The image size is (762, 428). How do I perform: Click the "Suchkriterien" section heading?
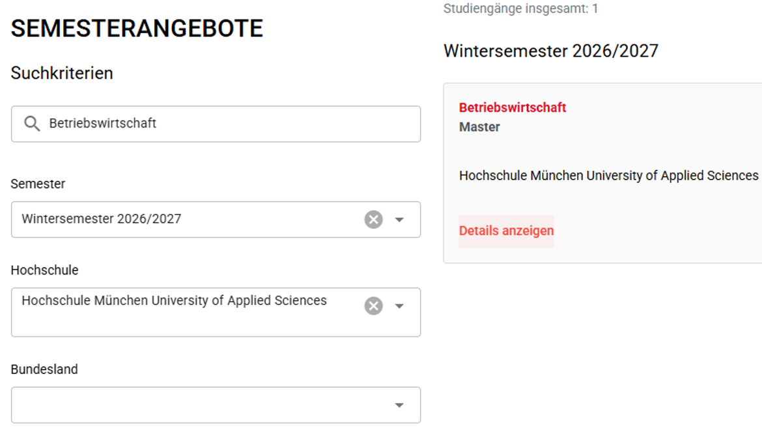pyautogui.click(x=61, y=73)
